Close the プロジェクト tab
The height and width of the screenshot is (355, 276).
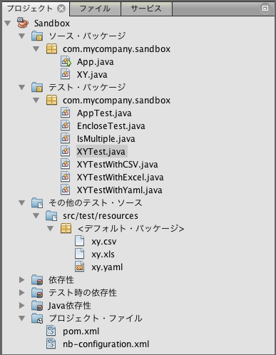[61, 9]
